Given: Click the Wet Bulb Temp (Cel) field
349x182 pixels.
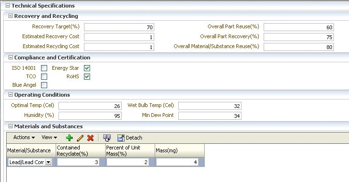Looking at the screenshot, I should tap(210, 106).
